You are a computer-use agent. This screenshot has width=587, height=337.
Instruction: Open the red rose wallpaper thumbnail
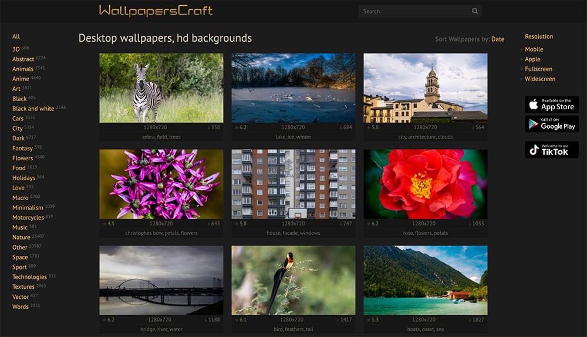coord(425,184)
